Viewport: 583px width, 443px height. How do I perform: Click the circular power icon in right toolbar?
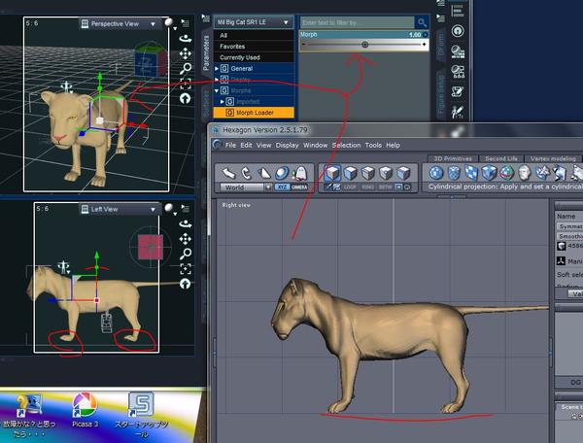point(458,30)
